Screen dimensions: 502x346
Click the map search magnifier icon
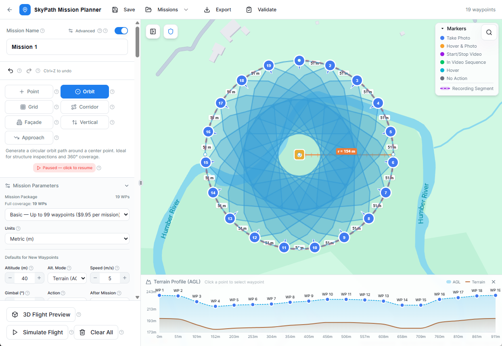[489, 32]
